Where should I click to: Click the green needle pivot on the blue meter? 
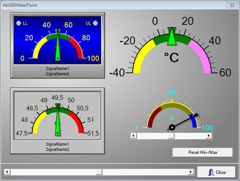[x=58, y=58]
